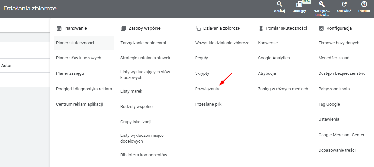Click the Narzędzia i ustawienia wrench icon
This screenshot has width=374, height=167.
click(x=322, y=4)
